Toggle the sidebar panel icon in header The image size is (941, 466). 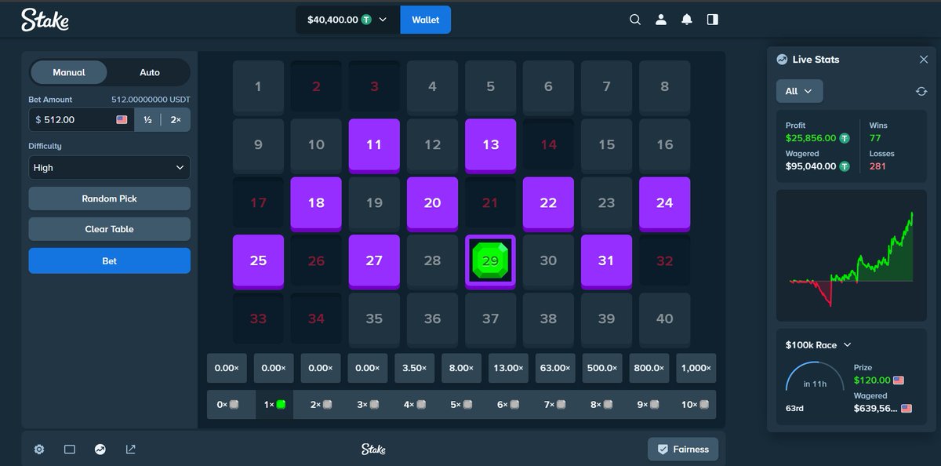(712, 20)
